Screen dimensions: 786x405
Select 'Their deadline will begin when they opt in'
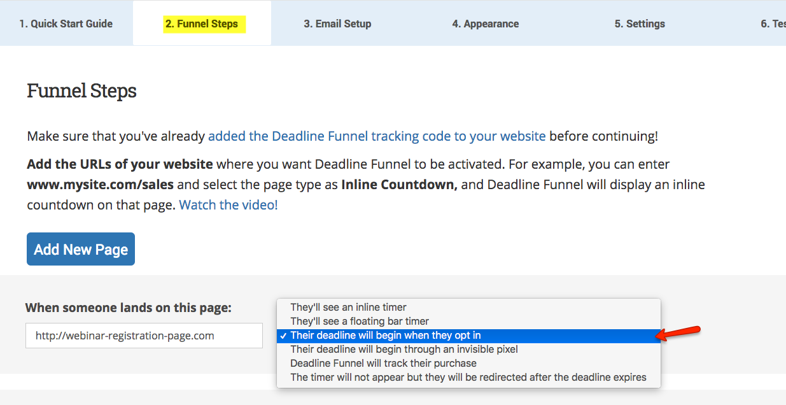click(469, 336)
